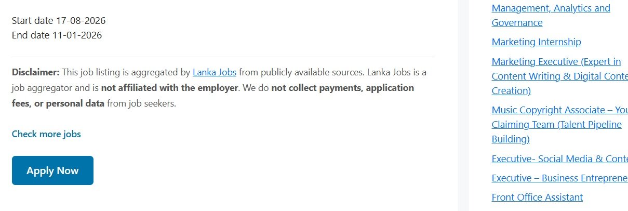This screenshot has width=628, height=211.
Task: Go to Front Office Assistant listing
Action: (537, 197)
